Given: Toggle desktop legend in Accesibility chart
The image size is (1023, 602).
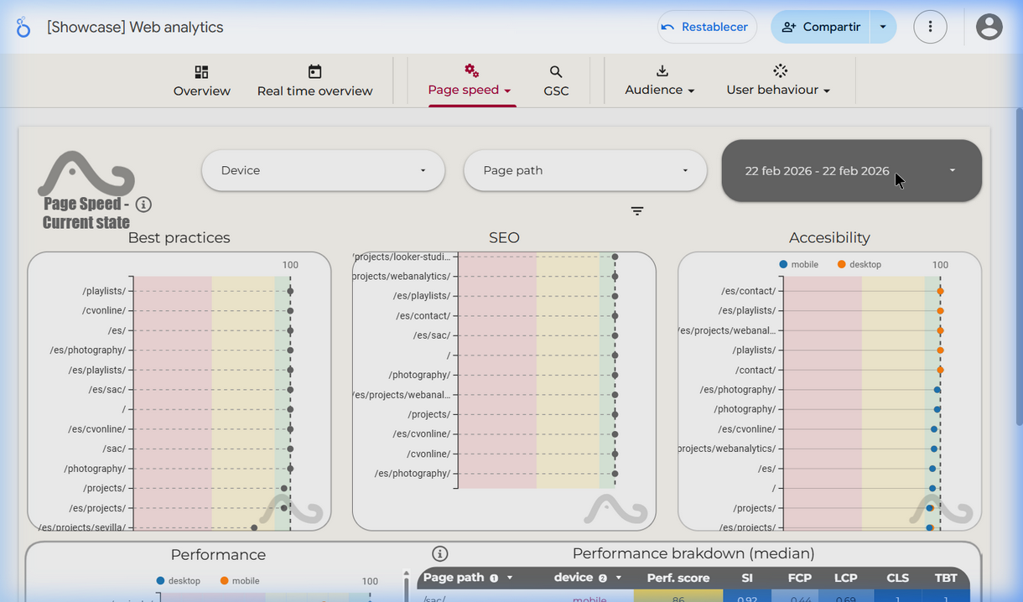Looking at the screenshot, I should pyautogui.click(x=859, y=264).
